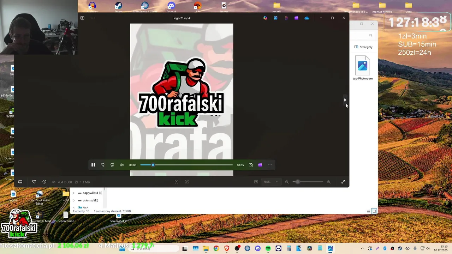Open Task View on taskbar

tap(185, 249)
